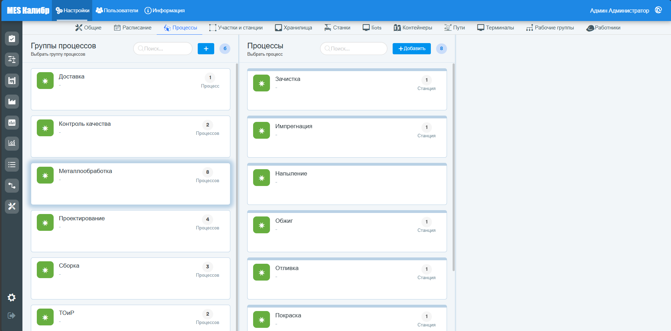Image resolution: width=671 pixels, height=331 pixels.
Task: Click the green icon on Импрегнация card
Action: point(262,130)
